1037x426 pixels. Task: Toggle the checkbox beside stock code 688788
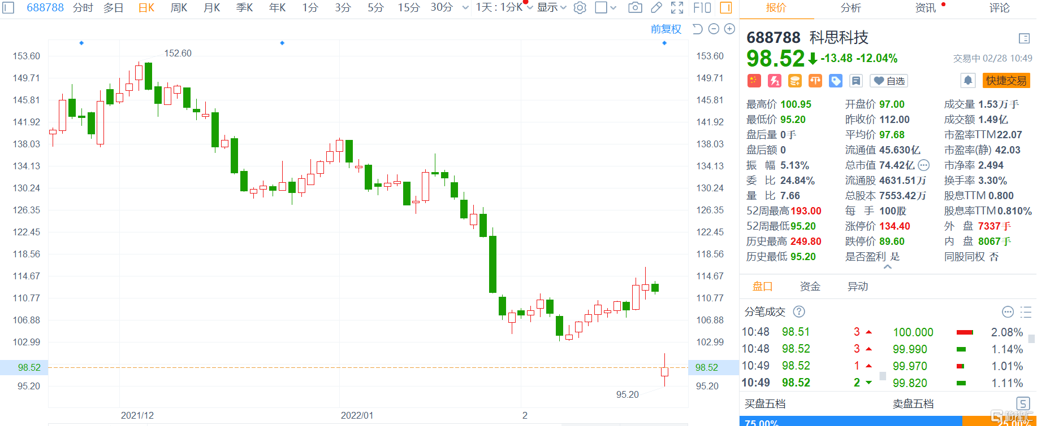(x=8, y=8)
